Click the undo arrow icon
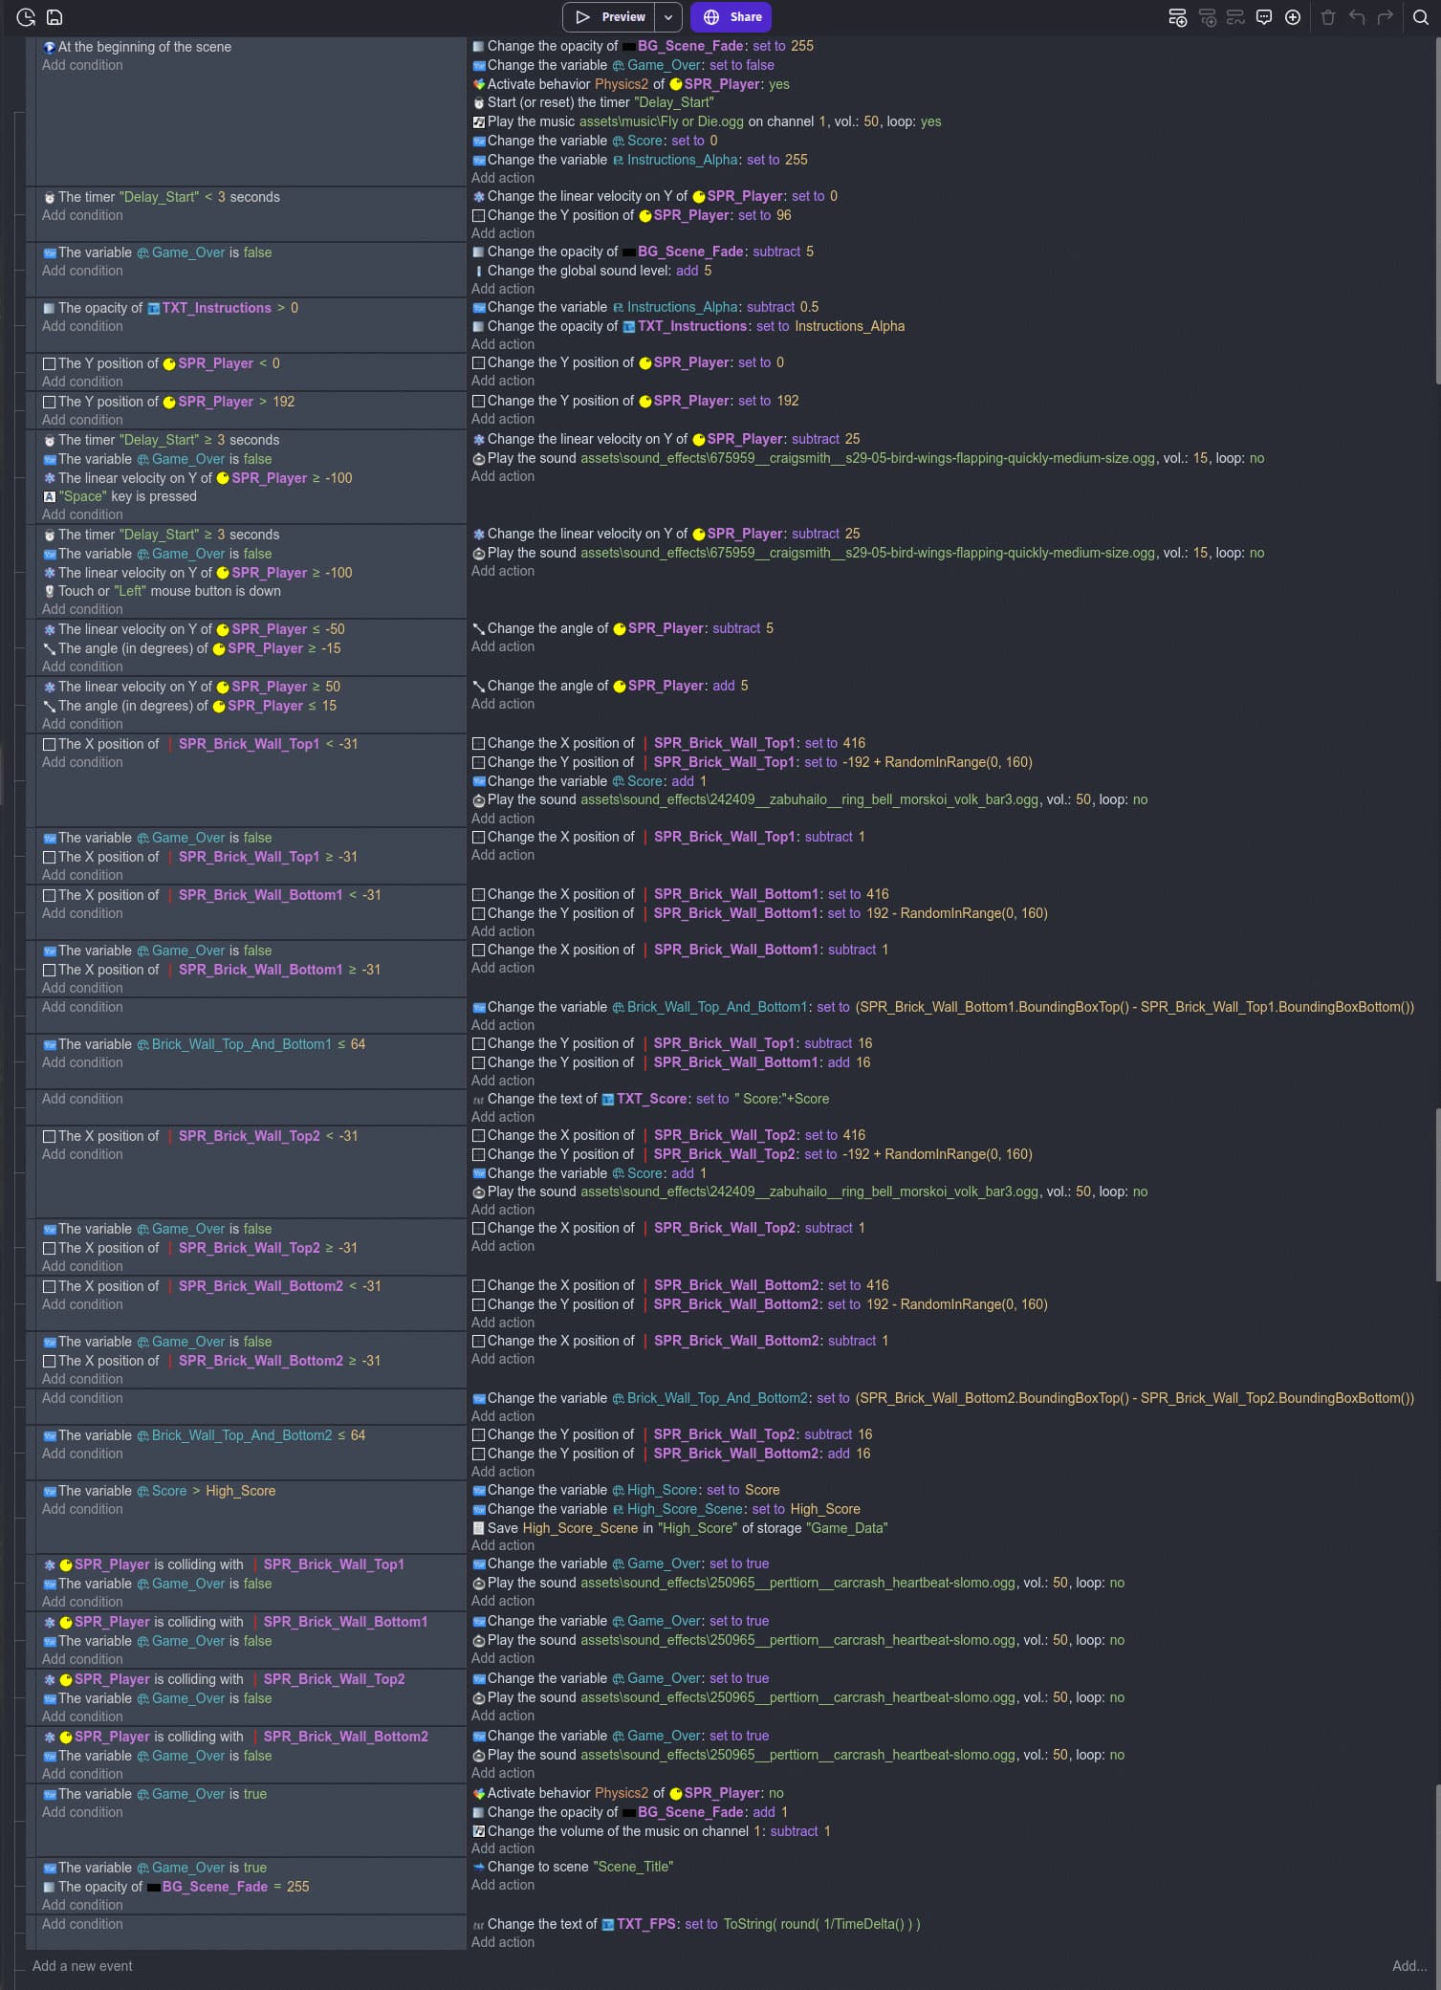The image size is (1441, 1990). click(1357, 17)
